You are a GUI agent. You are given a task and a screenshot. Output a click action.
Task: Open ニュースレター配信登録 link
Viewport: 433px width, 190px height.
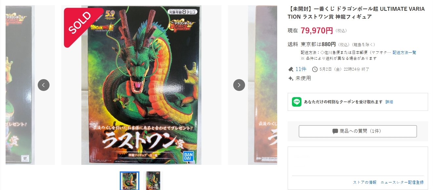click(402, 182)
